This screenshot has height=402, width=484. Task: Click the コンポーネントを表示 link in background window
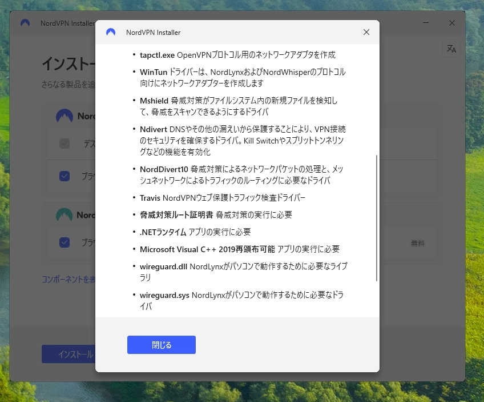point(68,279)
